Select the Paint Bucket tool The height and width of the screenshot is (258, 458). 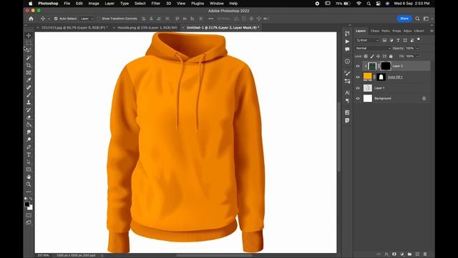(29, 125)
